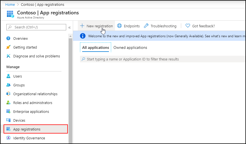Switch to the All applications tab

[x=95, y=47]
